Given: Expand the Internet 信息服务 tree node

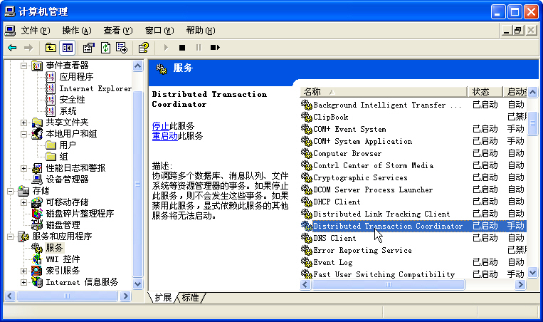Looking at the screenshot, I should [23, 282].
